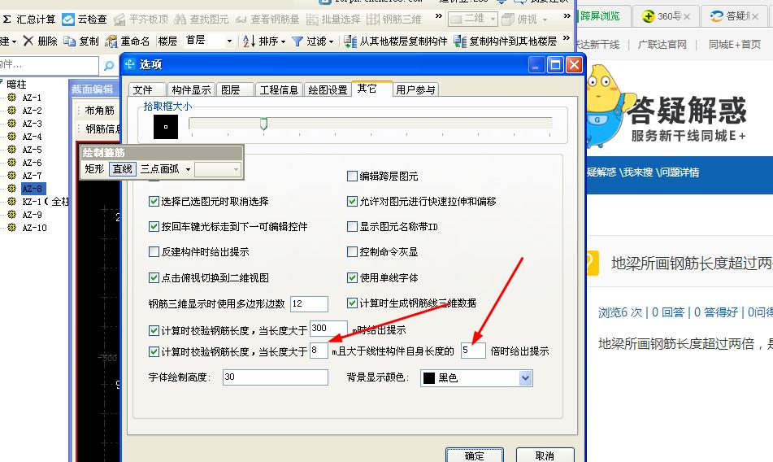Image resolution: width=773 pixels, height=462 pixels.
Task: Enable 反建构件时给出提示 checkbox
Action: 154,252
